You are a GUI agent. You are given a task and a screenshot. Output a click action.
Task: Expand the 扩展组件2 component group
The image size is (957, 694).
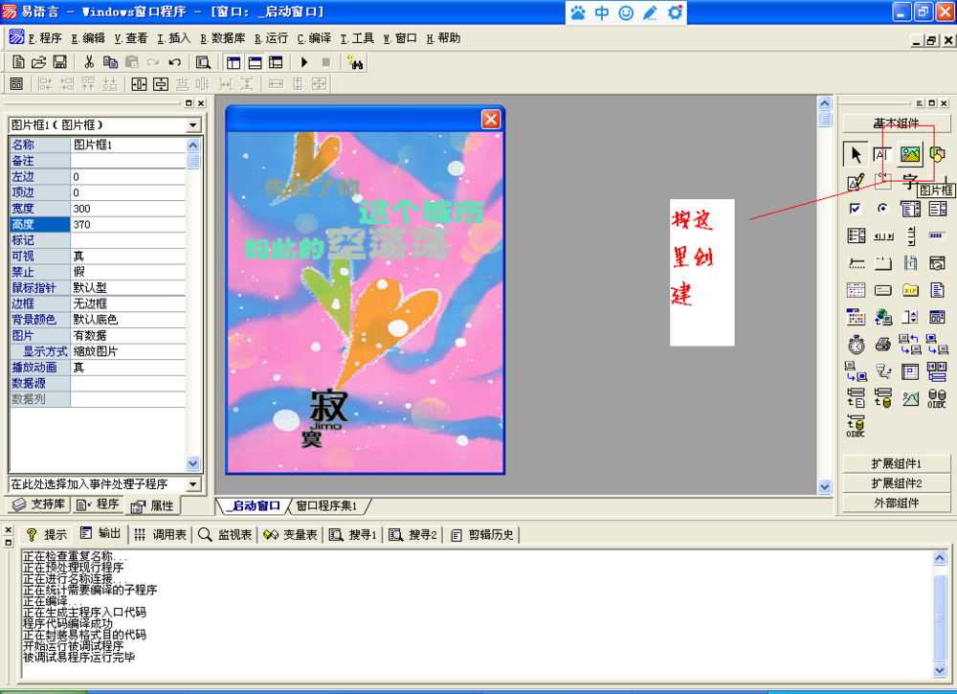(x=896, y=483)
